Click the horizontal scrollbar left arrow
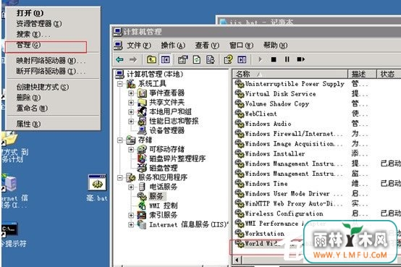Screen dimensions: 401x267 (x=237, y=260)
